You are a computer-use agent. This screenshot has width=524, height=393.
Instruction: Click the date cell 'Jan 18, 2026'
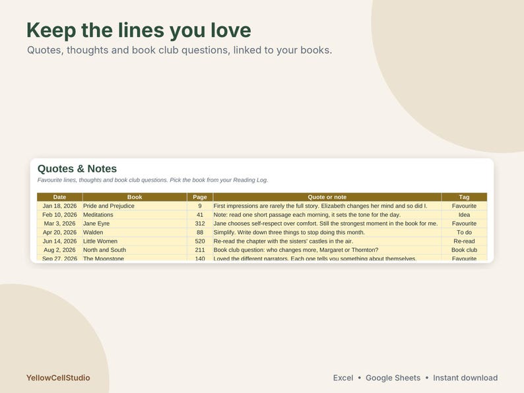coord(59,206)
